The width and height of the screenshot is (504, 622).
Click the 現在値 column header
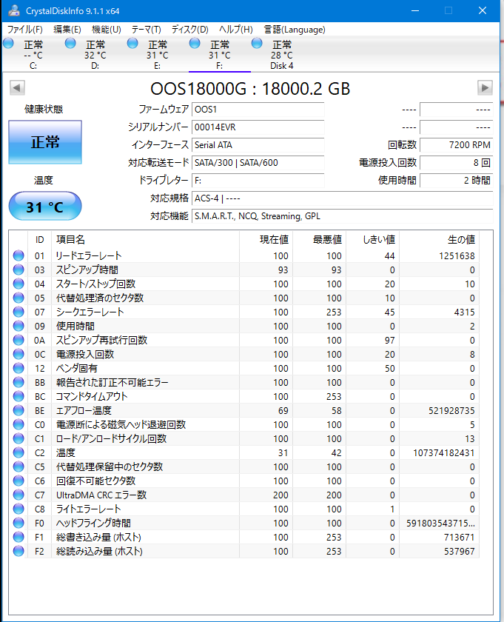pos(266,240)
